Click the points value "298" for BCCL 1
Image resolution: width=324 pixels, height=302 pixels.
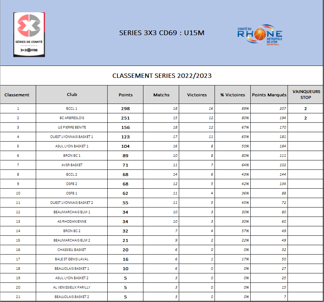(x=125, y=109)
